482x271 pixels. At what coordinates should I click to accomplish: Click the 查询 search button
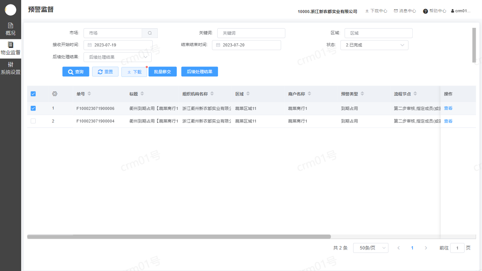[76, 72]
